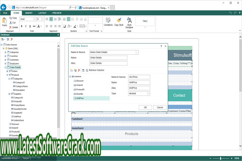Screen dimensions: 242x161
Task: Select the Quantity column in dialog list
Action: 78,94
